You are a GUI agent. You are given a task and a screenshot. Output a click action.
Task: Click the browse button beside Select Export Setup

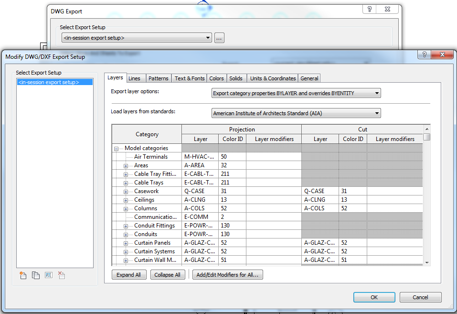pyautogui.click(x=219, y=37)
